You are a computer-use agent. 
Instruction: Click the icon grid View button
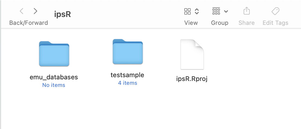tap(187, 11)
